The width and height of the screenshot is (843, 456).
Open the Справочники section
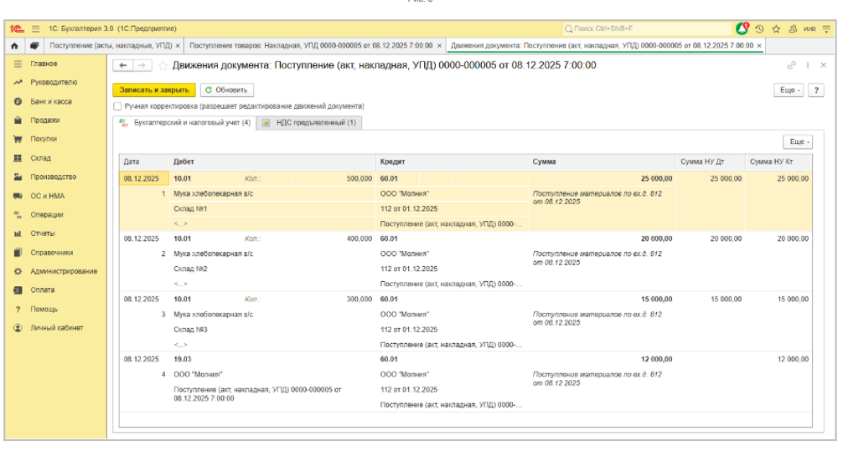click(x=52, y=253)
